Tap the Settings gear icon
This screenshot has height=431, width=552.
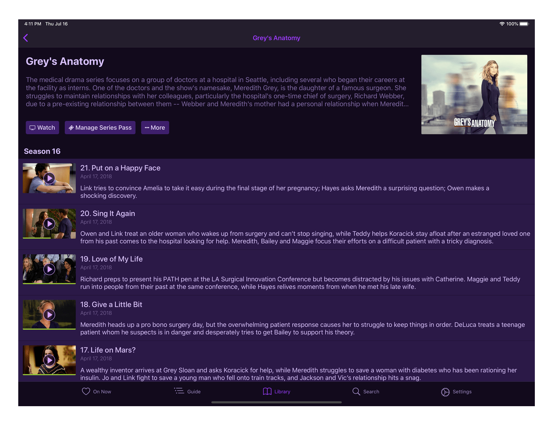coord(445,392)
